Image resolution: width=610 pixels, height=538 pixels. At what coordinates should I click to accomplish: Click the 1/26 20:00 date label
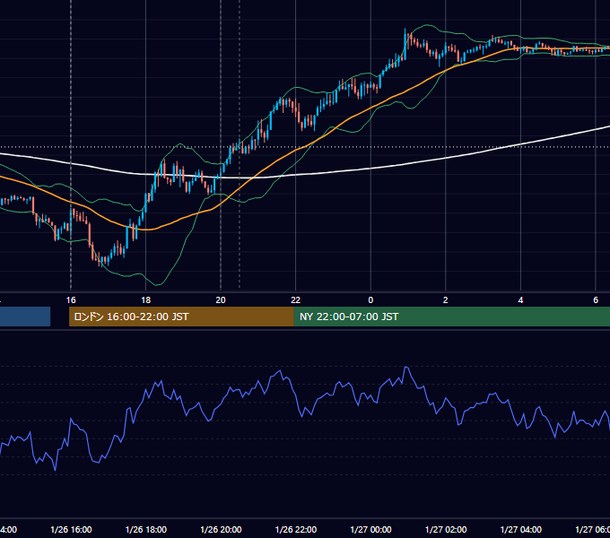tap(221, 530)
